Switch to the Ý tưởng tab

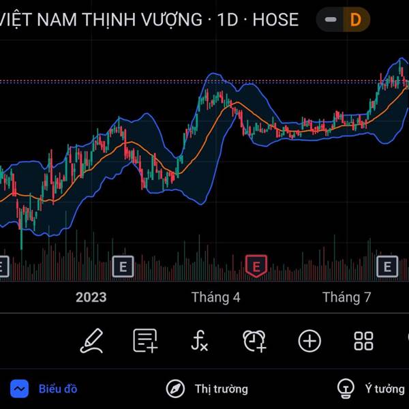point(385,389)
